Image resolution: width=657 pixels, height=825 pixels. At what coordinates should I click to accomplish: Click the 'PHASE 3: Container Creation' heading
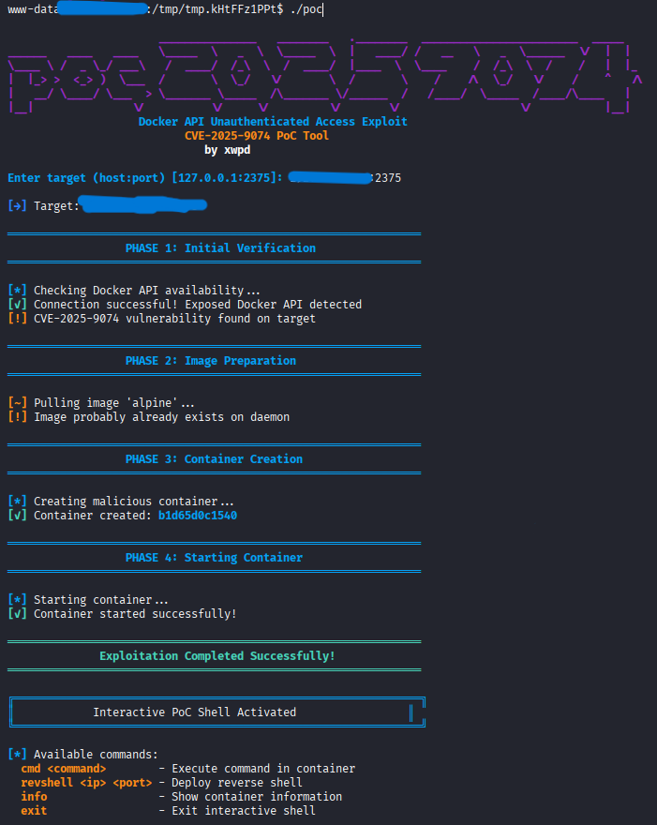coord(214,459)
